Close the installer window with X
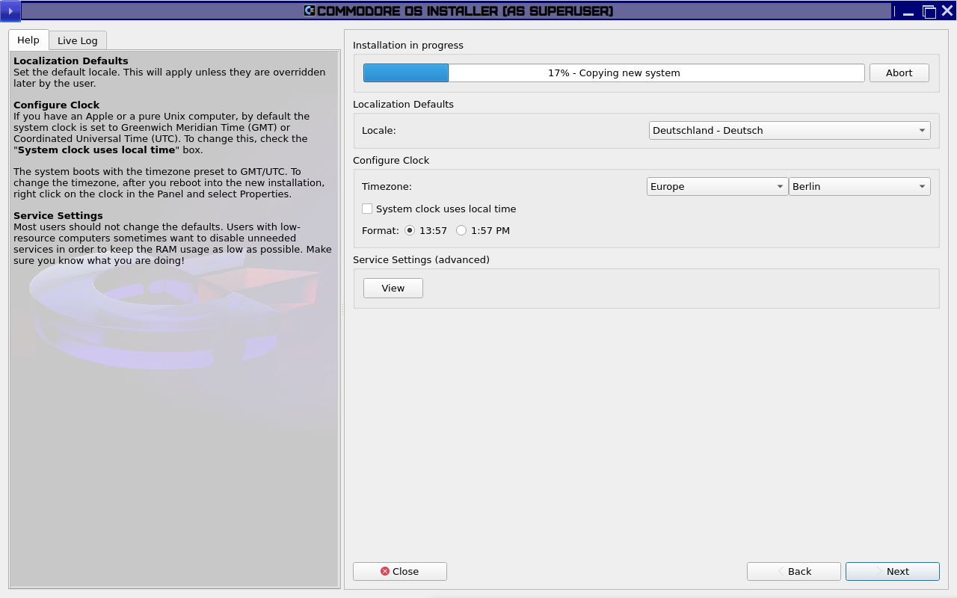 pyautogui.click(x=947, y=10)
